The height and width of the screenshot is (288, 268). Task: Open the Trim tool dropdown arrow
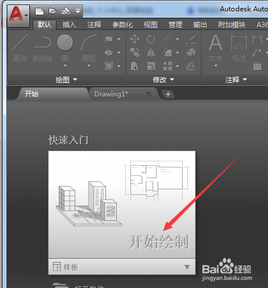[177, 39]
